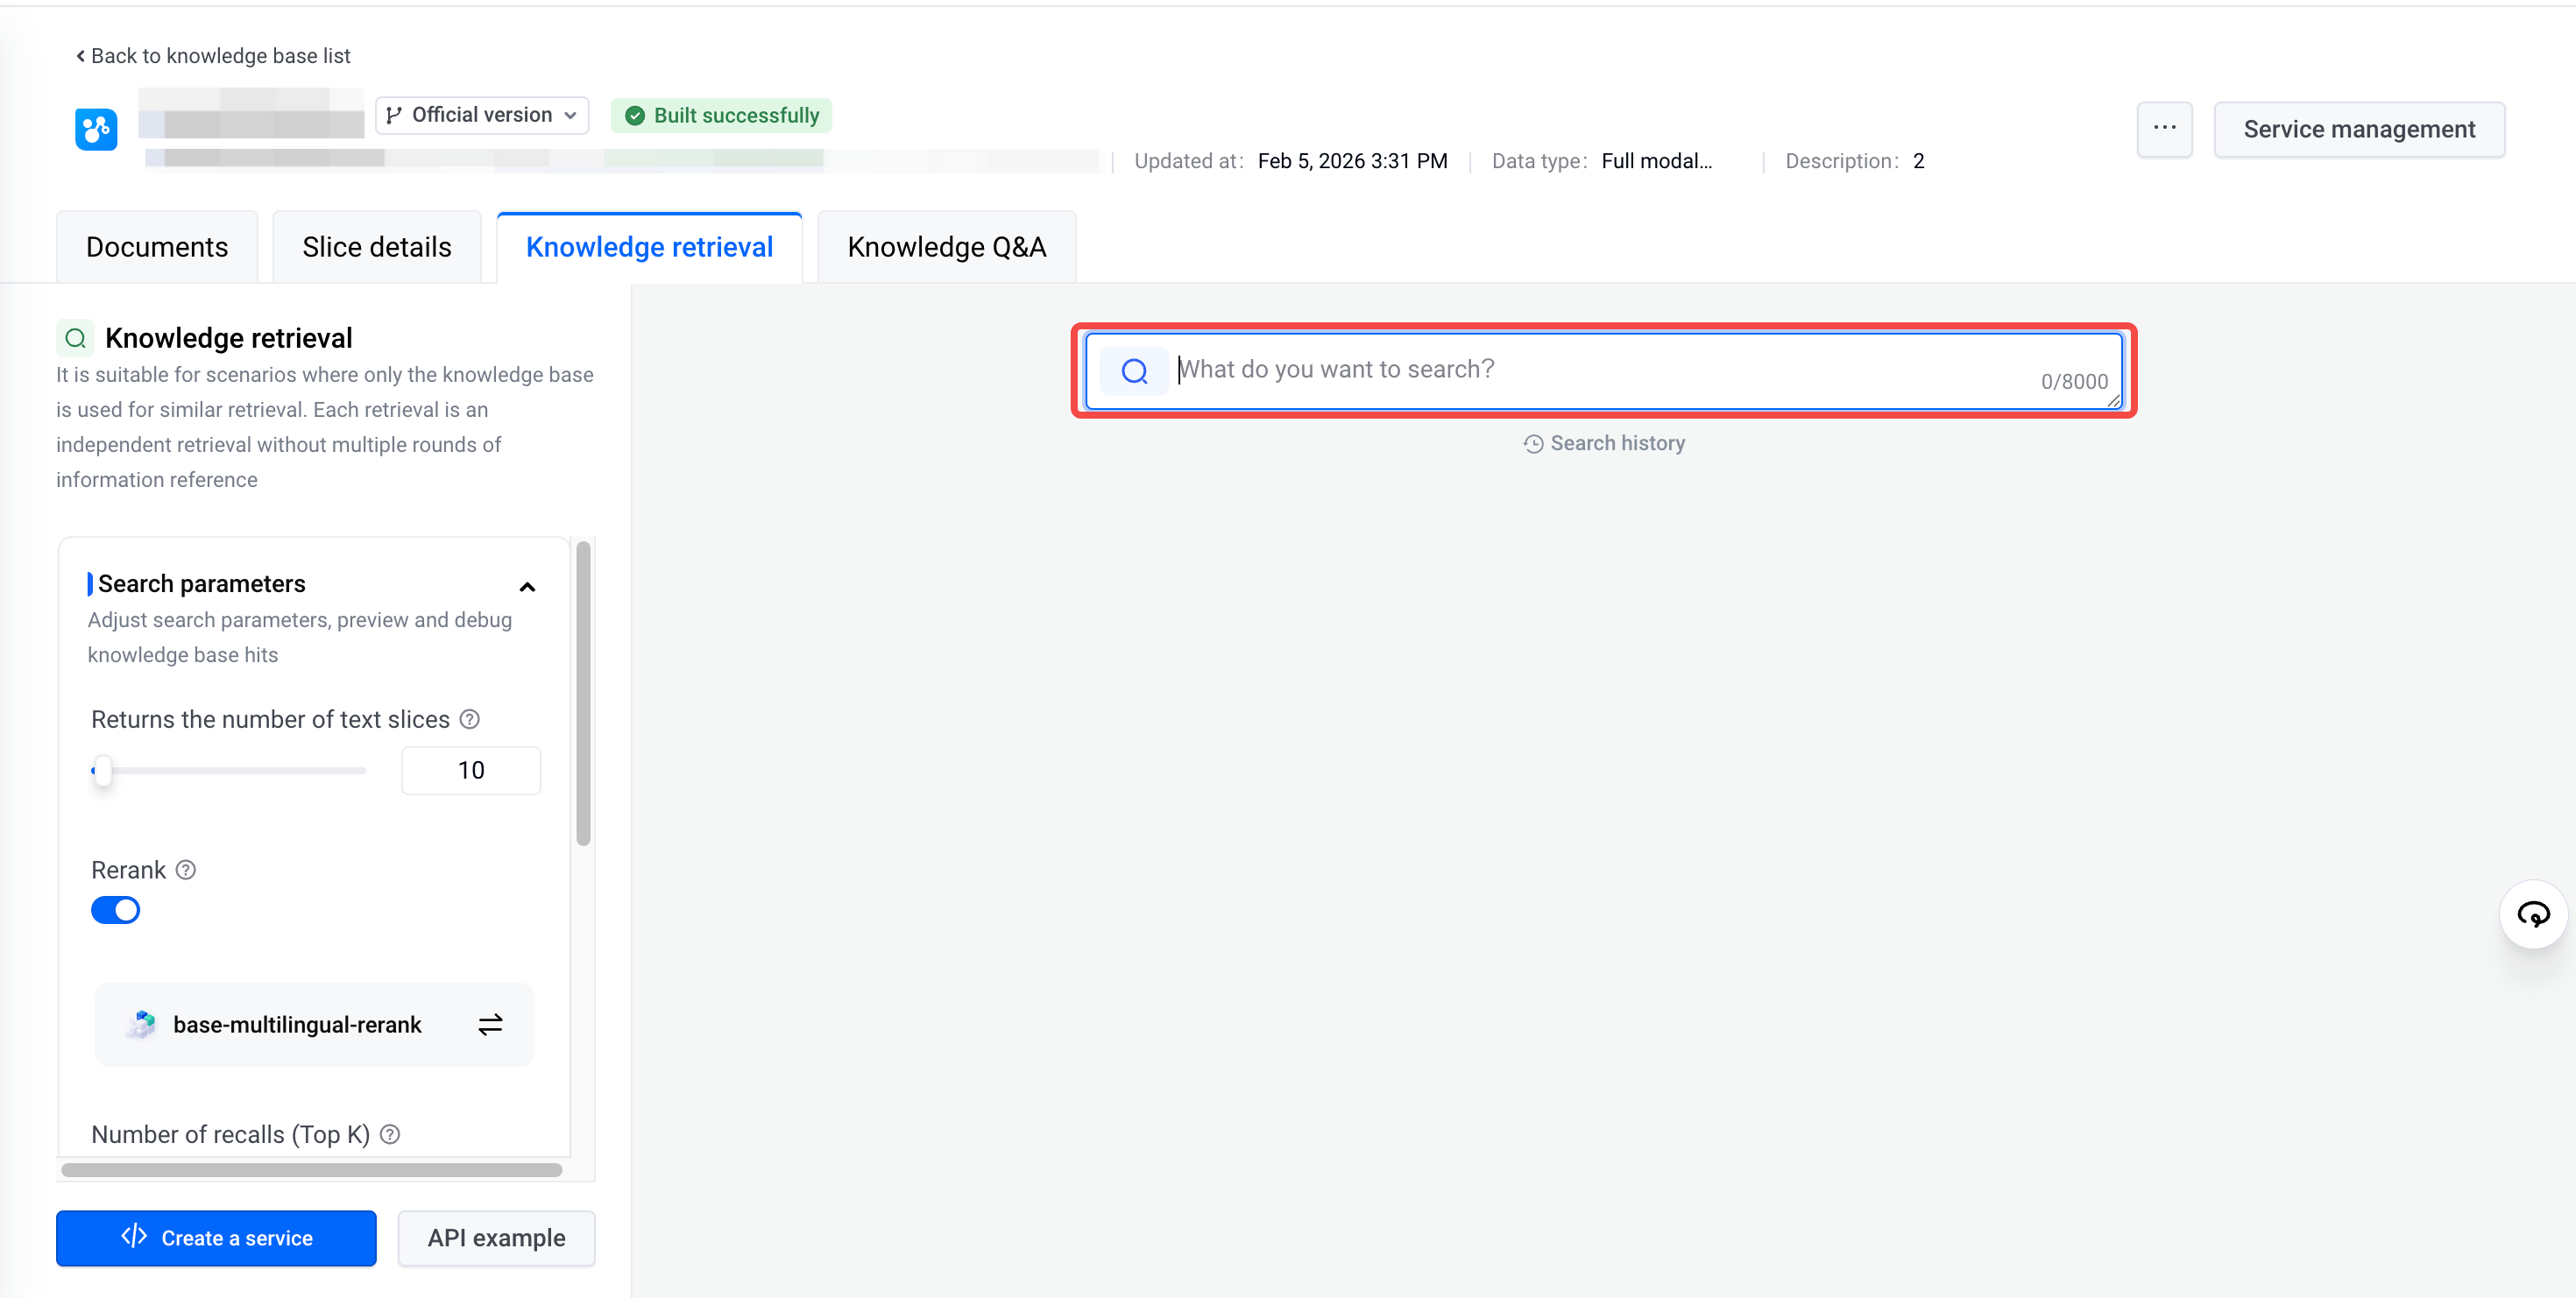Go back to knowledge base list
This screenshot has height=1298, width=2576.
point(213,56)
